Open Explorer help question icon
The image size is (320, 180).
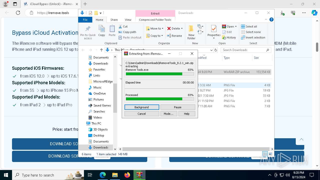(x=271, y=19)
